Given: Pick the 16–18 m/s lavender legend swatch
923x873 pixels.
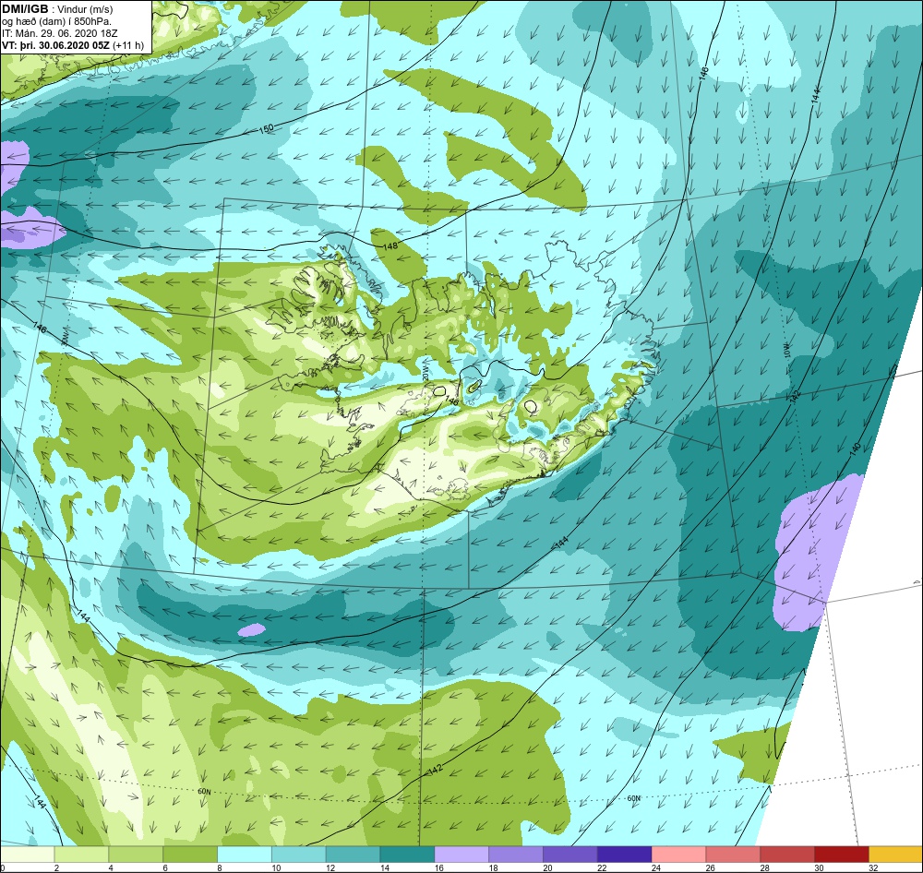Looking at the screenshot, I should [461, 855].
